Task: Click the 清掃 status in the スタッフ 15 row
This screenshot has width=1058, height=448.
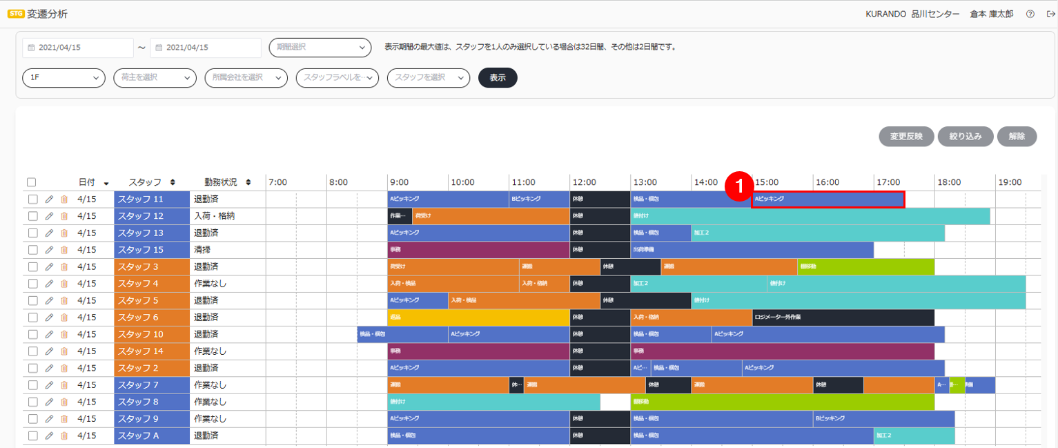Action: click(204, 250)
